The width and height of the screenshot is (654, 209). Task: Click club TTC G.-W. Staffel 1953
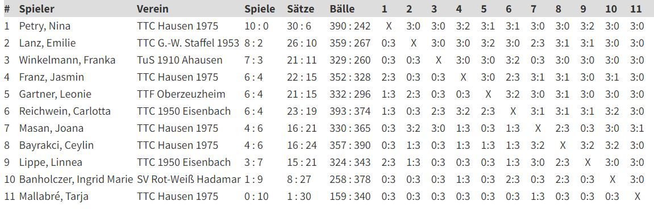pyautogui.click(x=188, y=43)
